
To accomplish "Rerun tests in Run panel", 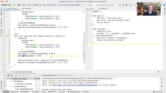I will (5, 75).
